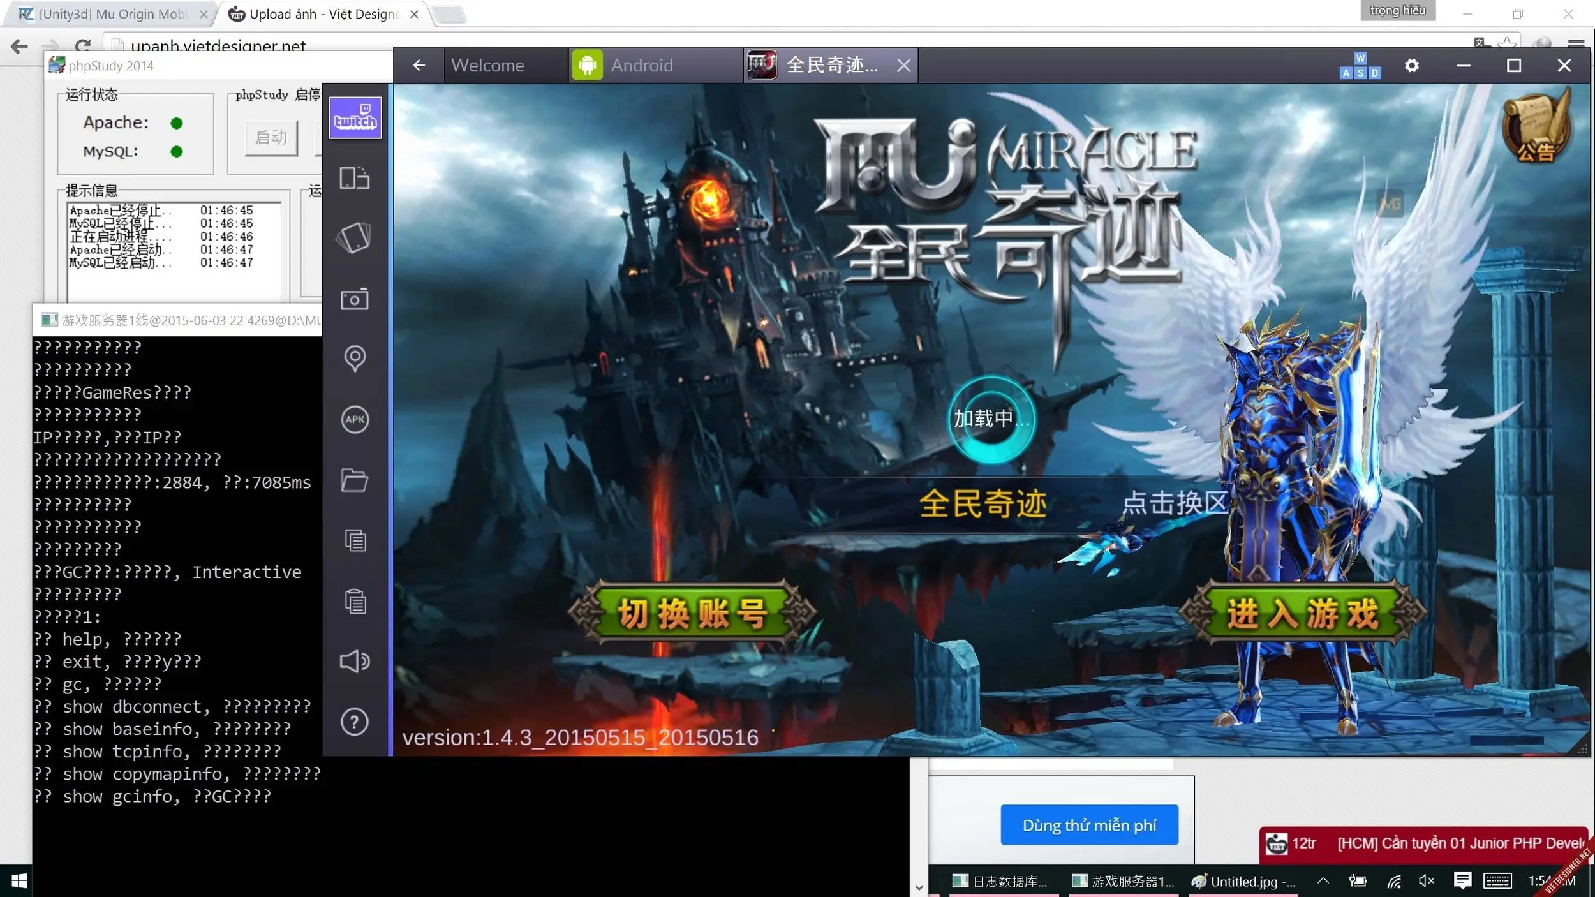
Task: Open the action center notification icon
Action: [x=1462, y=881]
